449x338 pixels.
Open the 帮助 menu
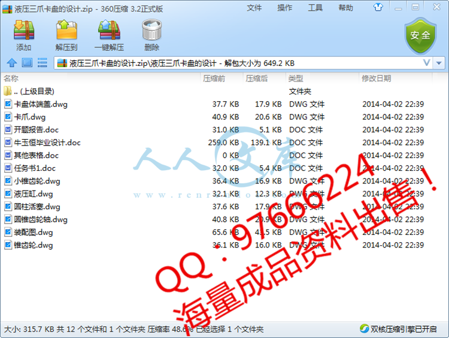(345, 8)
